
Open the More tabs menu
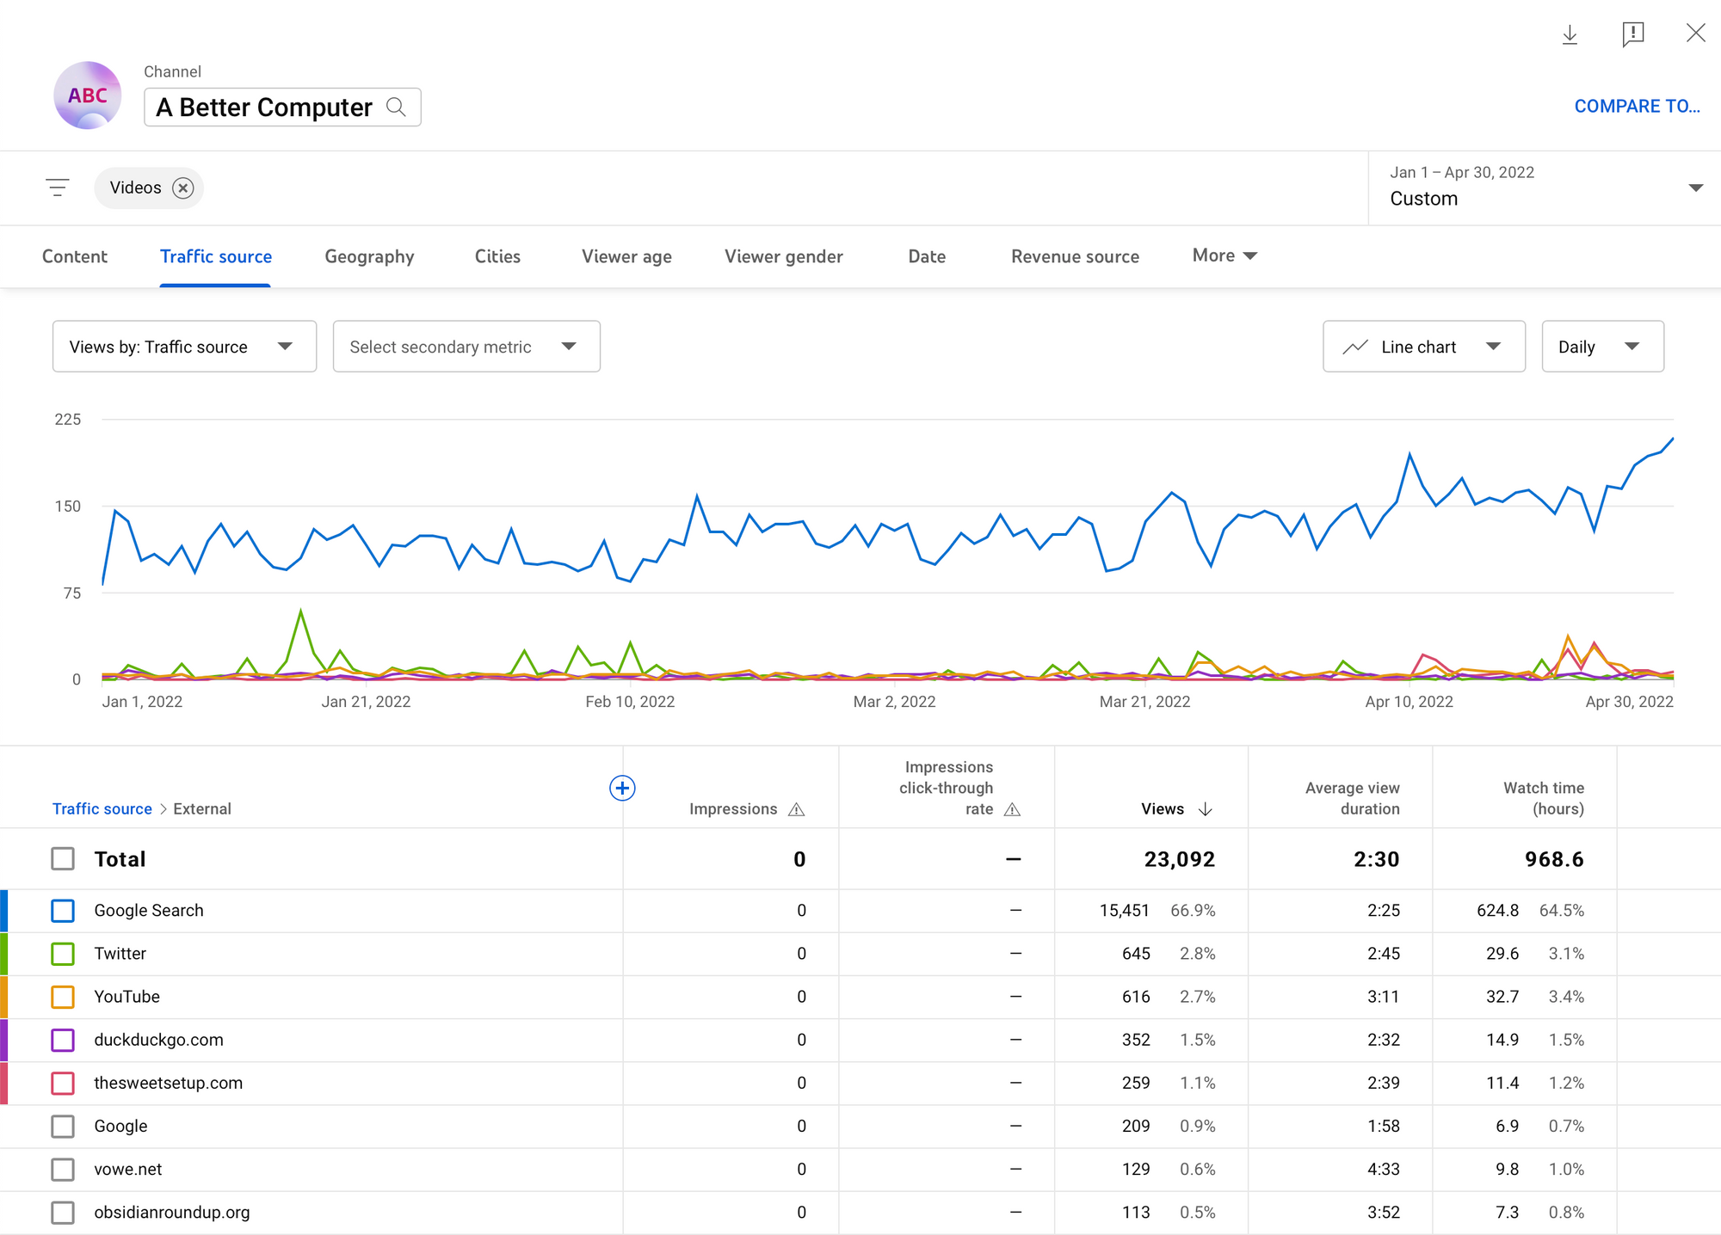pos(1224,255)
